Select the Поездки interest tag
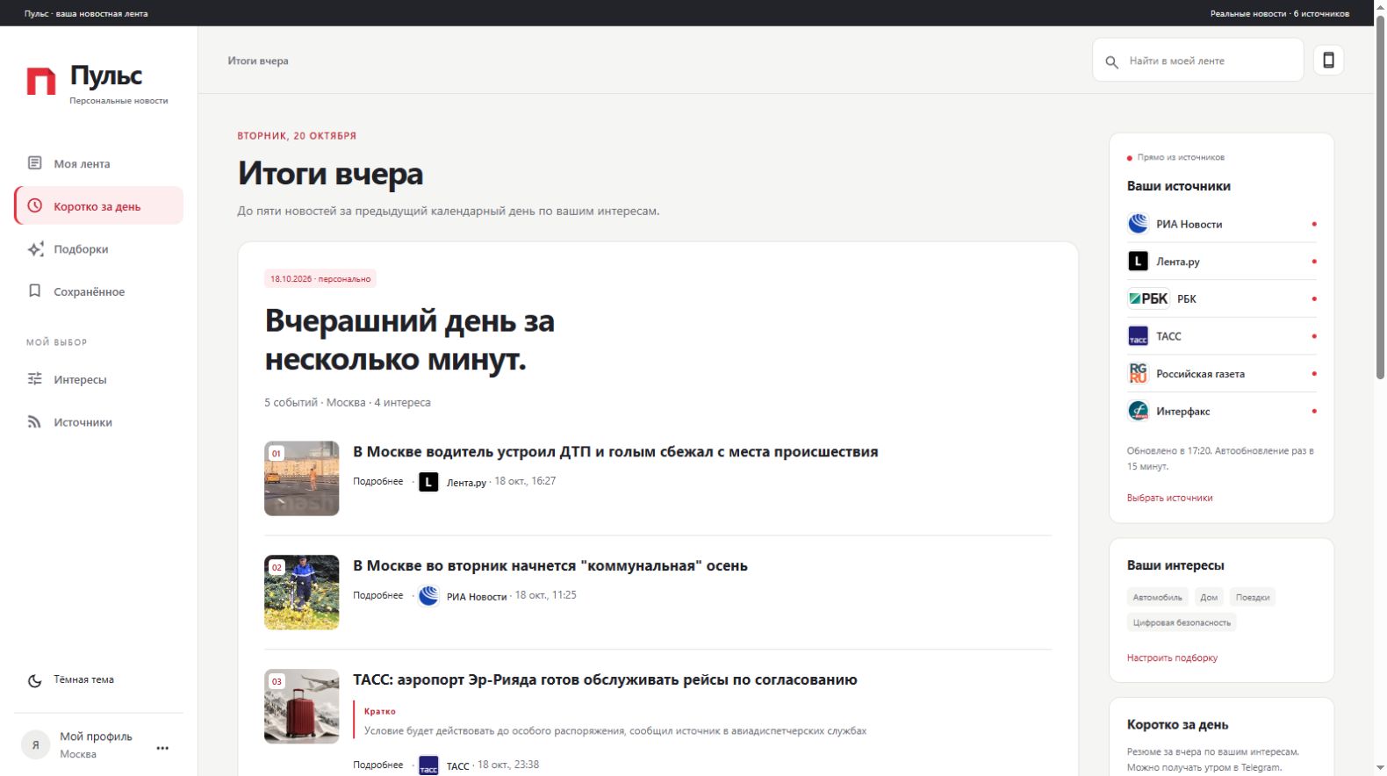1387x776 pixels. click(1253, 597)
